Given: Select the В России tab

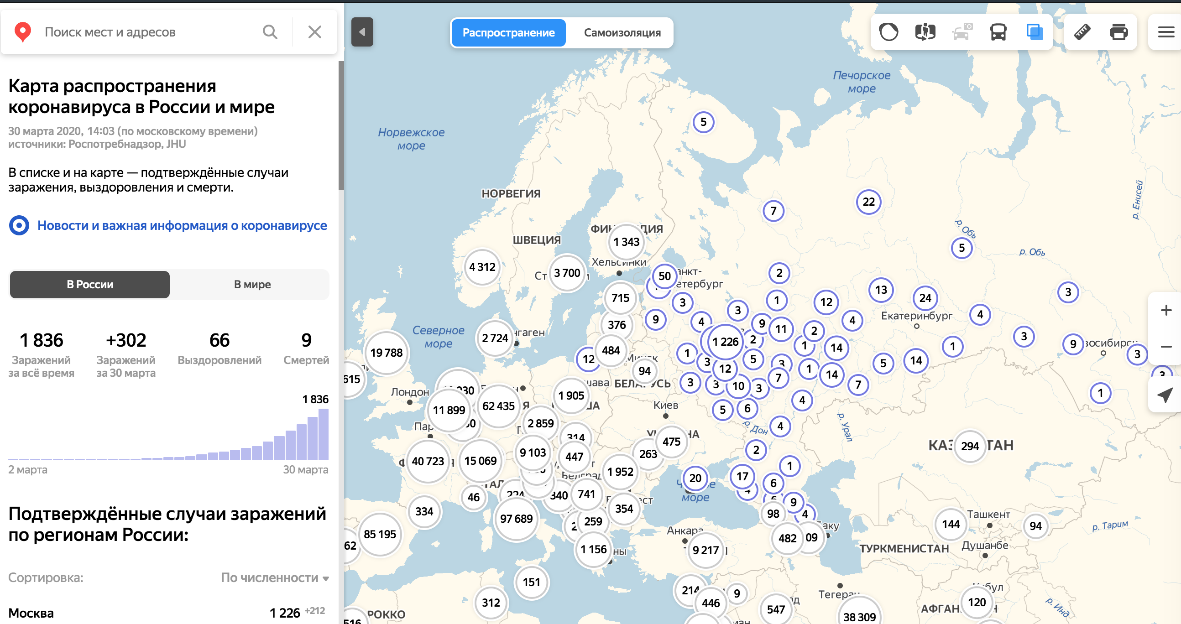Looking at the screenshot, I should (x=90, y=285).
